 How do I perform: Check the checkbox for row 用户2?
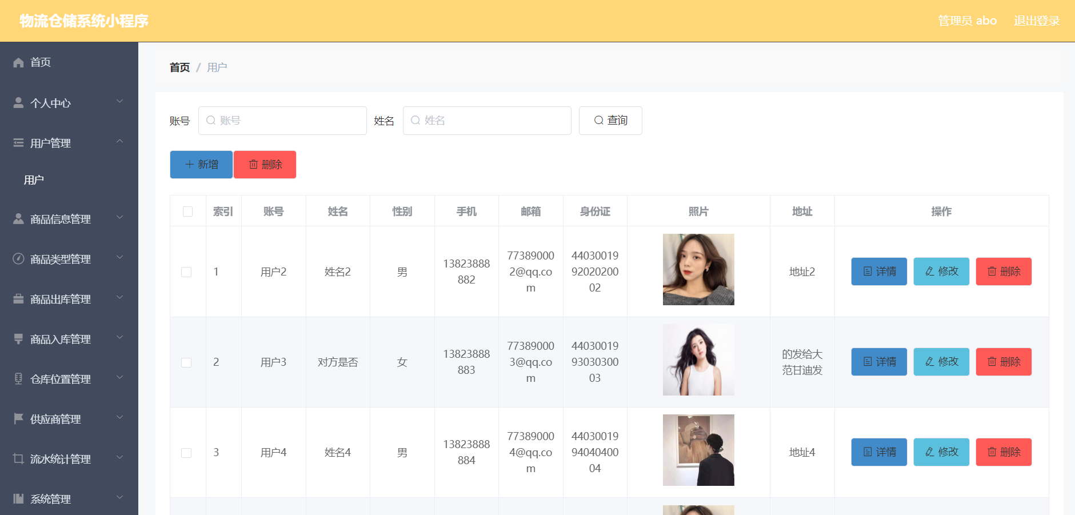[x=186, y=272]
